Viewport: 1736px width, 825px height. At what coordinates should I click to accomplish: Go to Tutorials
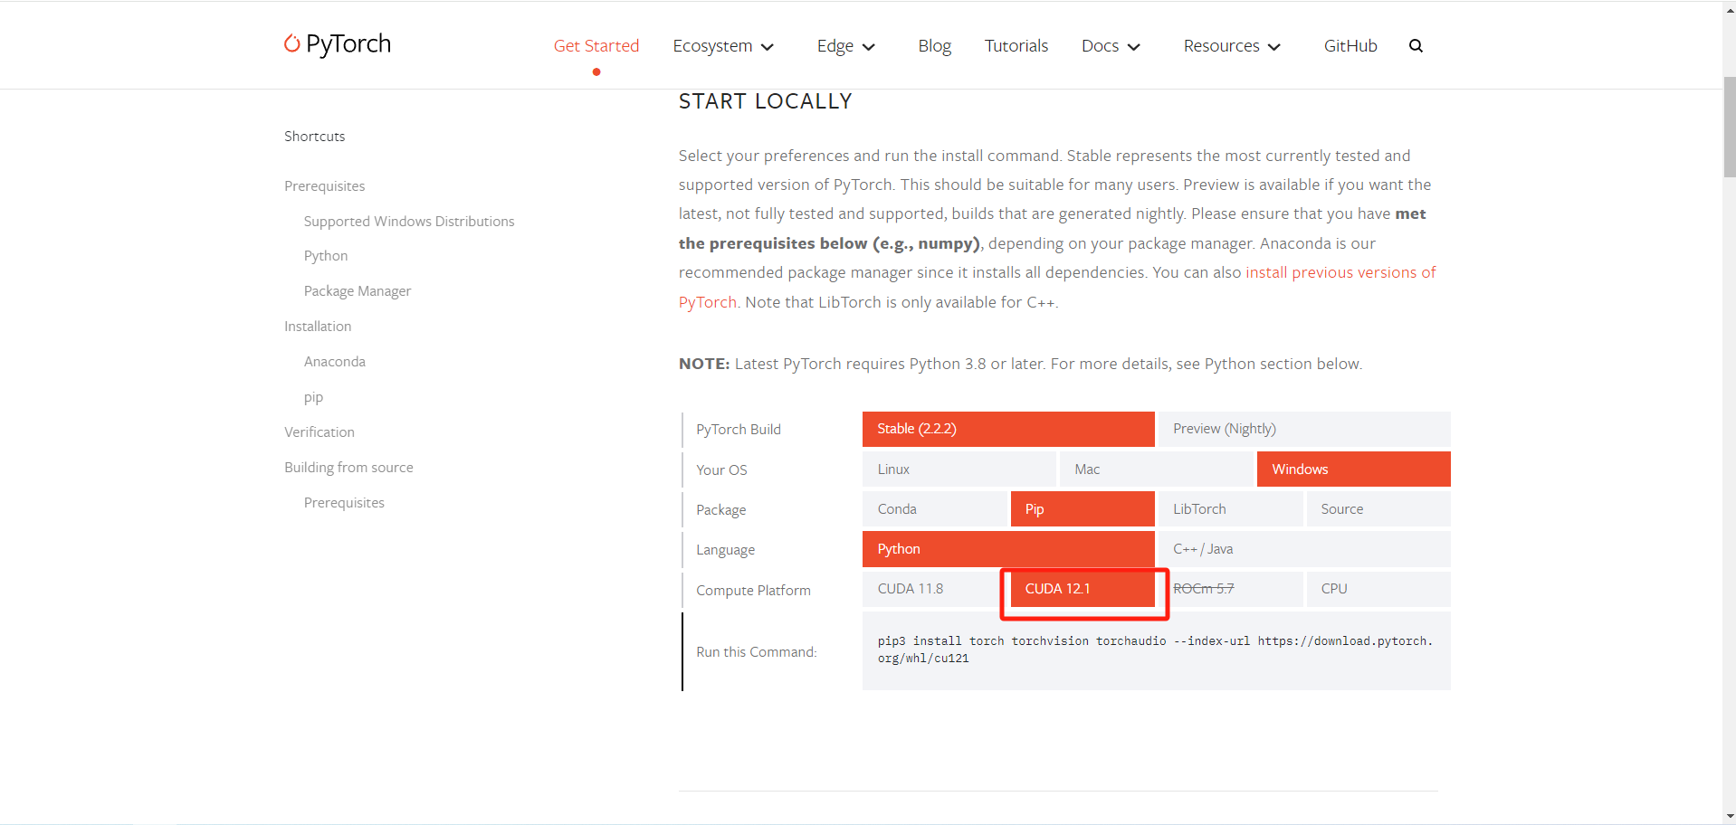tap(1016, 46)
